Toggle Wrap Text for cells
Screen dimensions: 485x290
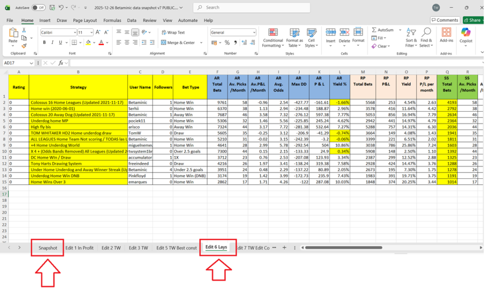[x=173, y=33]
